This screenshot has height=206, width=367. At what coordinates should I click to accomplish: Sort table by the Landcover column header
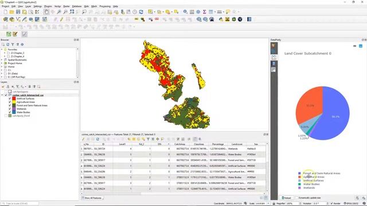coord(237,144)
